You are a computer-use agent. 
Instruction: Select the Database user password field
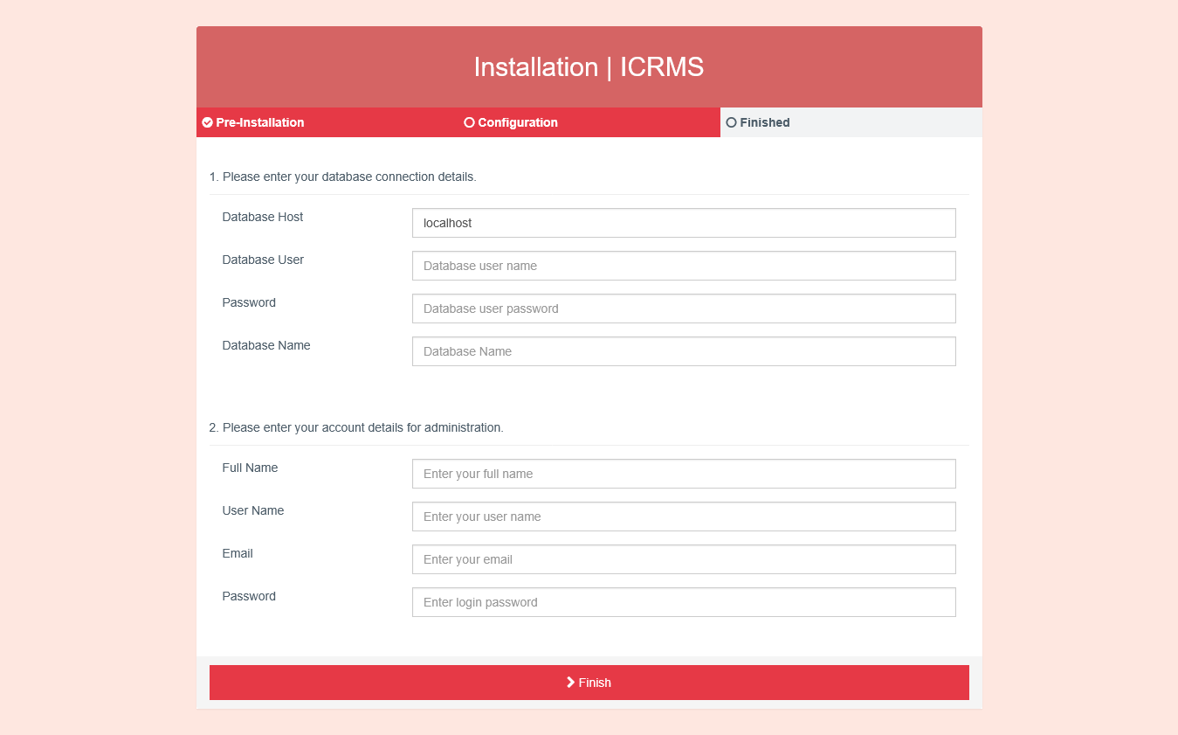(x=684, y=309)
